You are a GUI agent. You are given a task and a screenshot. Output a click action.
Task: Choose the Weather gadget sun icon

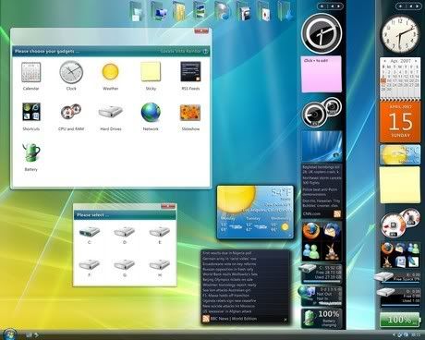coord(110,71)
